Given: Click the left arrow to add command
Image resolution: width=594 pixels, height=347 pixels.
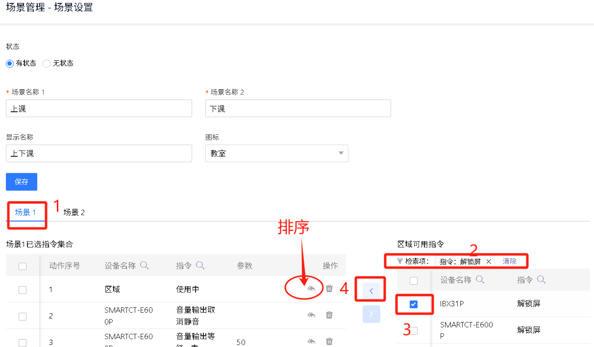Looking at the screenshot, I should pyautogui.click(x=371, y=291).
